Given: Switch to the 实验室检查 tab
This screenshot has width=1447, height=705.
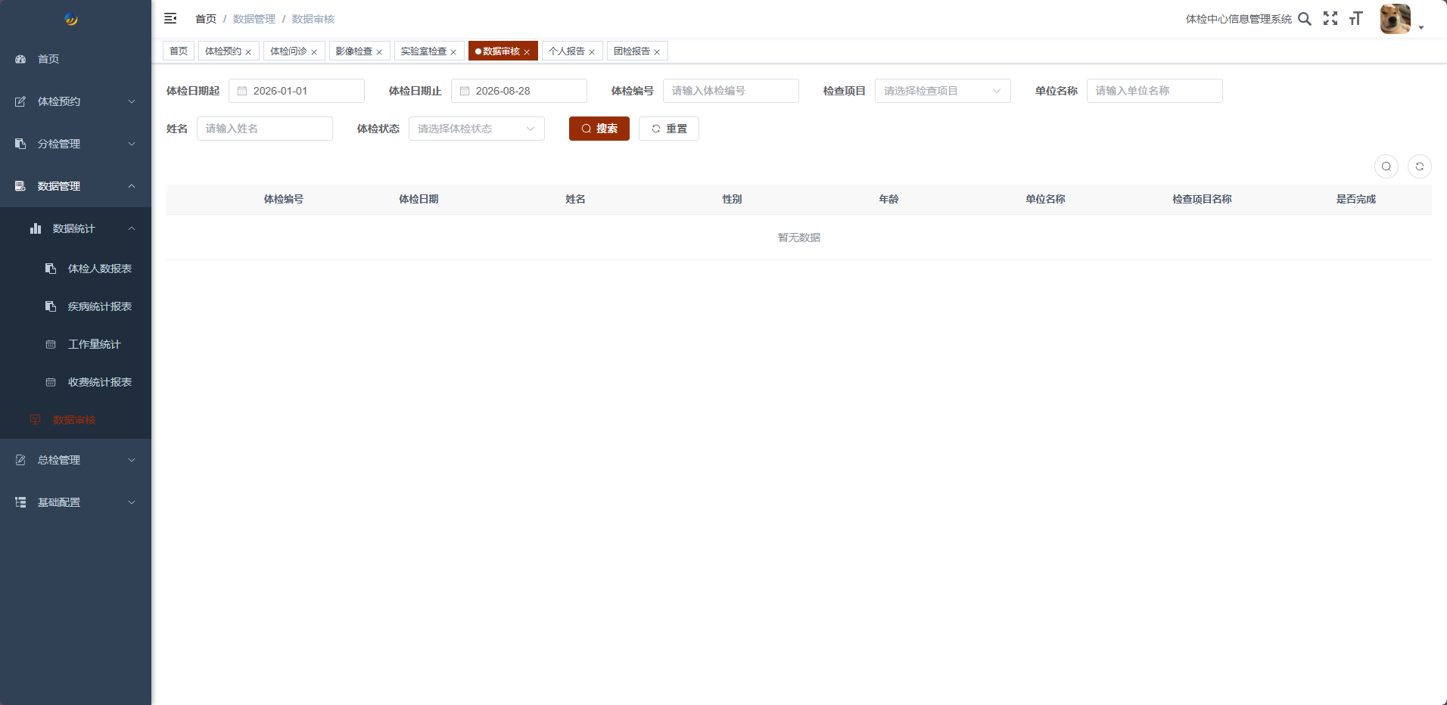Looking at the screenshot, I should tap(423, 51).
